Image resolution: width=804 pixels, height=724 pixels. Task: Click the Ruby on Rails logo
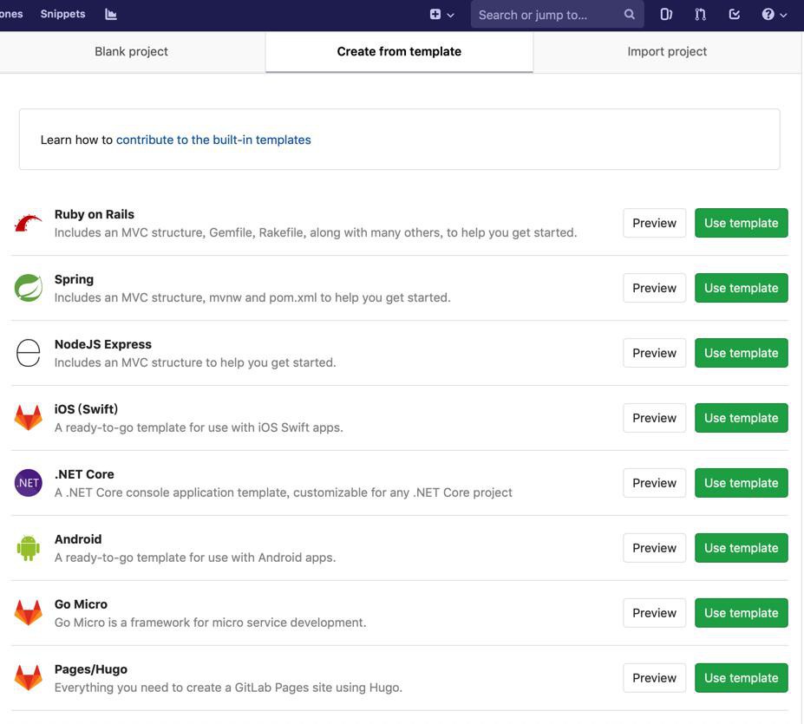pyautogui.click(x=29, y=223)
